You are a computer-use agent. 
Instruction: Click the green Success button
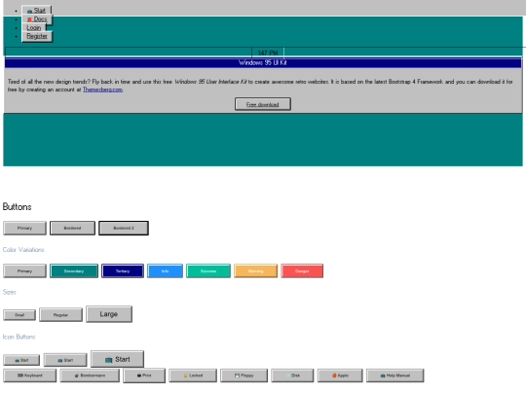pyautogui.click(x=208, y=271)
